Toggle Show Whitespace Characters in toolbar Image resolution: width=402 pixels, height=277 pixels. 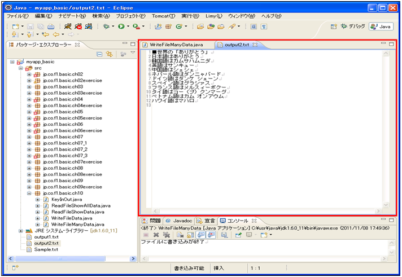coord(264,27)
